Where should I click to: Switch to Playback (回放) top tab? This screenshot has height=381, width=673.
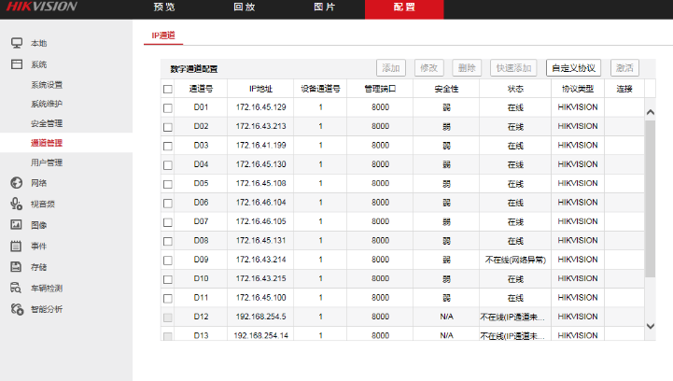tap(243, 7)
